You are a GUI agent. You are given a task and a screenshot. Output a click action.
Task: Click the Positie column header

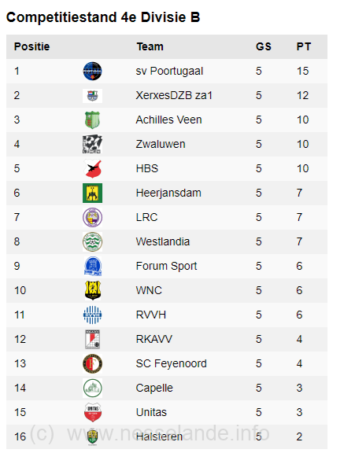coord(31,46)
